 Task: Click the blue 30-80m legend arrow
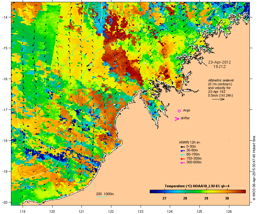coord(182,151)
